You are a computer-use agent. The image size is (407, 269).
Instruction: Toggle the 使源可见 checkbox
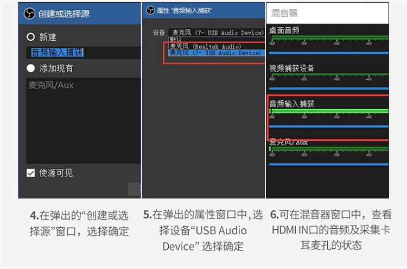(x=30, y=173)
